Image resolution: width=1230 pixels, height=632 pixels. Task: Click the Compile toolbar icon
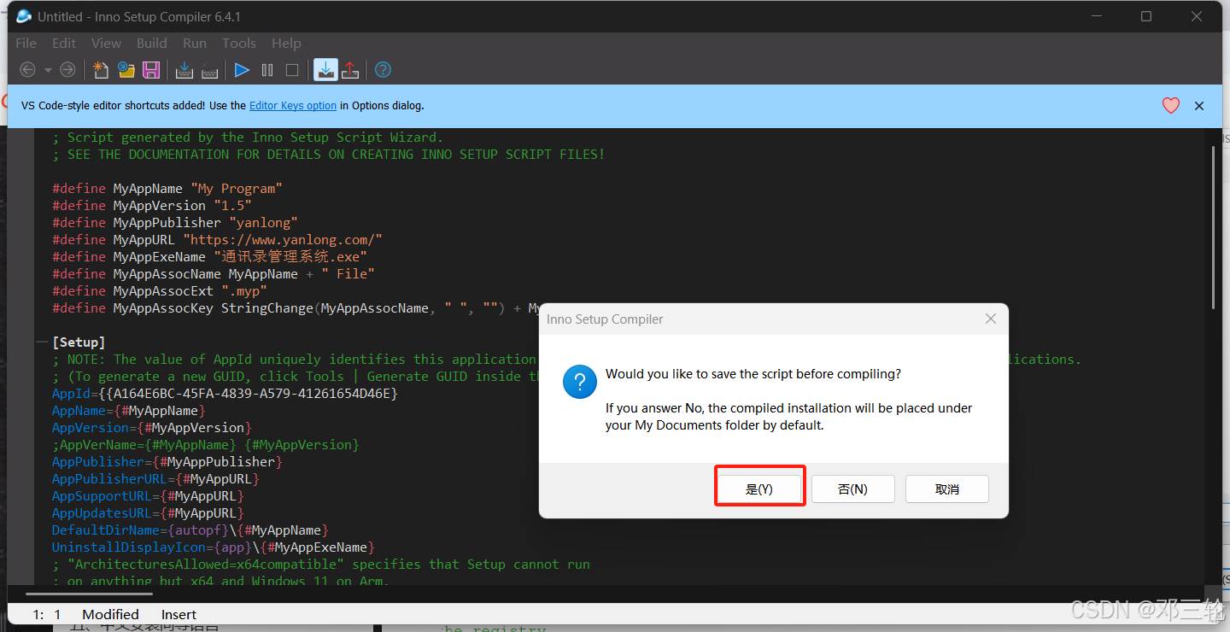[x=184, y=70]
